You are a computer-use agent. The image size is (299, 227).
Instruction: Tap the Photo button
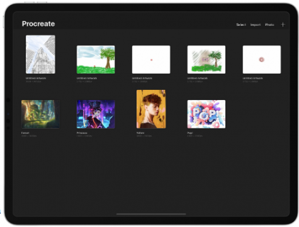(269, 25)
